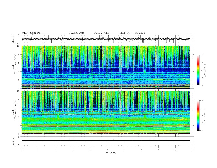Click the "VLF Spectra" plot title
The height and width of the screenshot is (168, 217).
tap(31, 33)
